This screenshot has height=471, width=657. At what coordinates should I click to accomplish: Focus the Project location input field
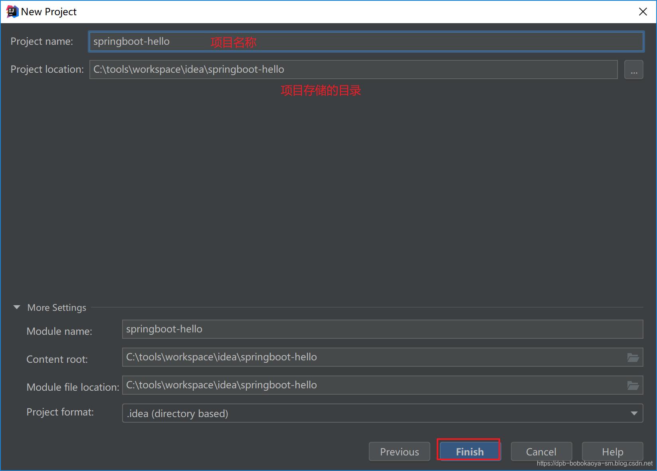pos(354,70)
